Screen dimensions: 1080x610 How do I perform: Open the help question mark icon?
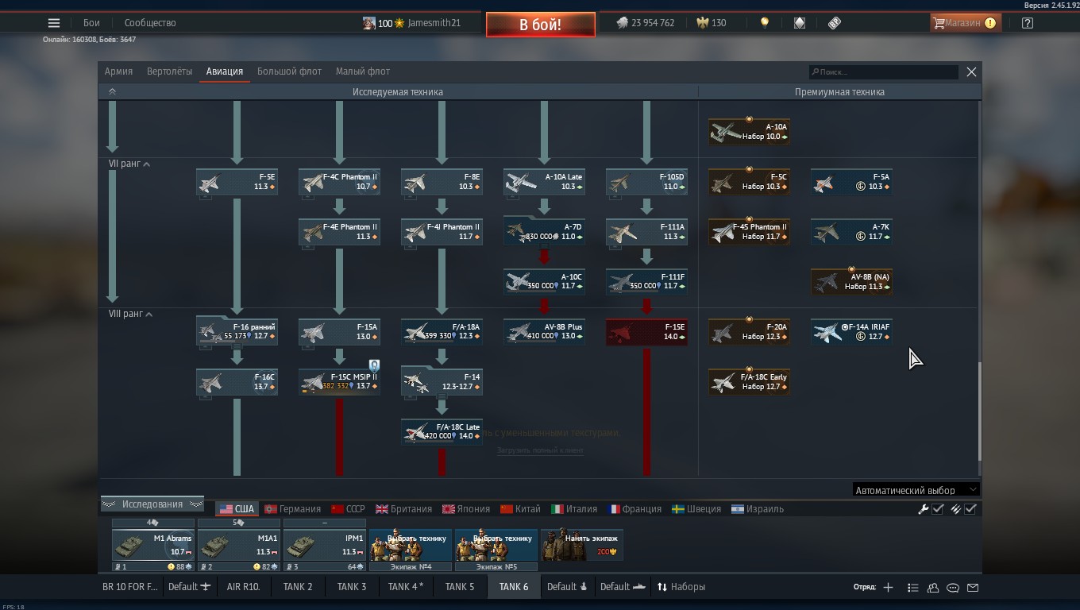coord(1028,23)
